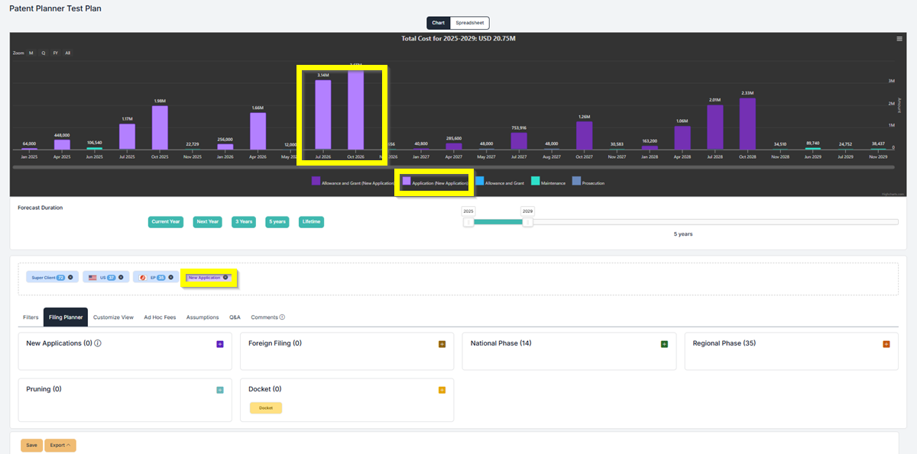Click the Oct 2028 chart bar
The image size is (917, 454).
747,123
